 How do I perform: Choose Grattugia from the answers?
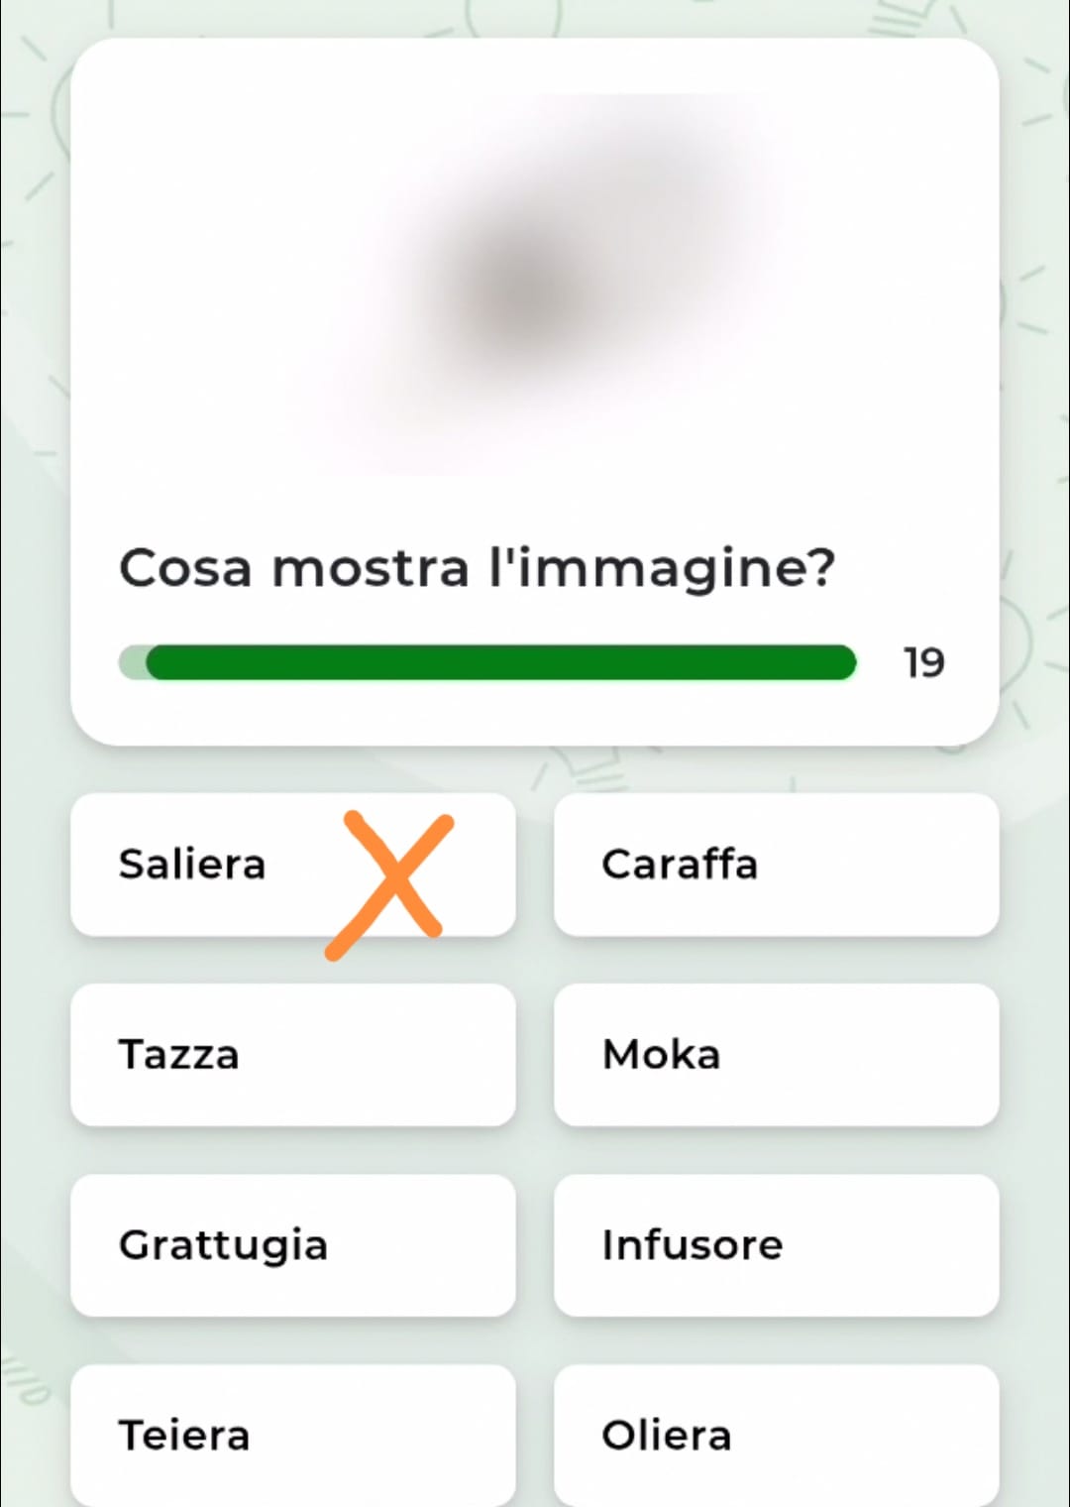(292, 1245)
